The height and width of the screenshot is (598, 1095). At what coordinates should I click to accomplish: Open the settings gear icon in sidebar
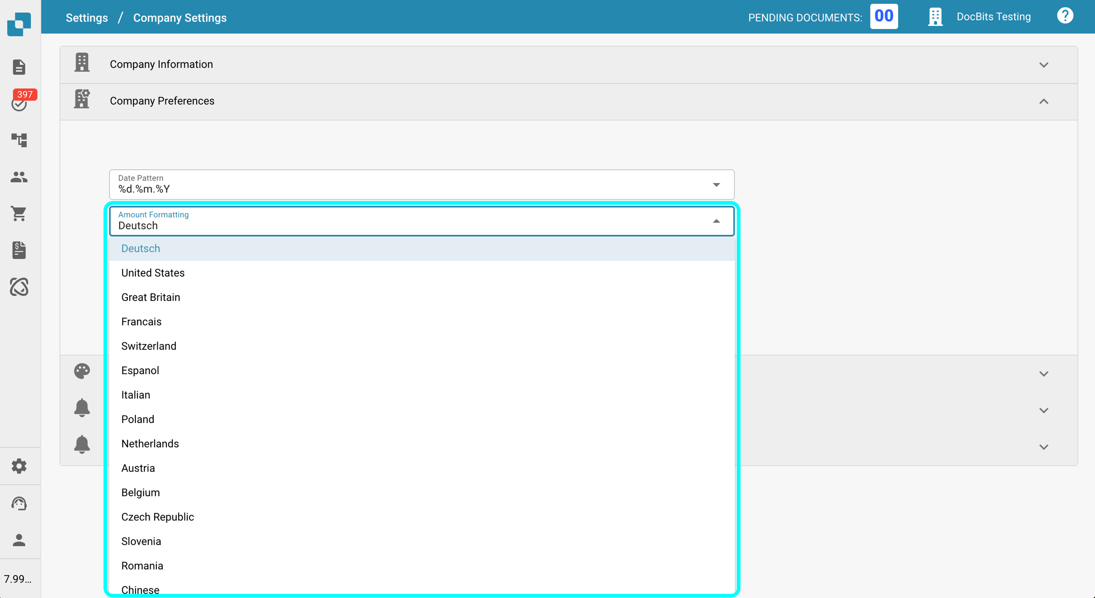tap(19, 466)
